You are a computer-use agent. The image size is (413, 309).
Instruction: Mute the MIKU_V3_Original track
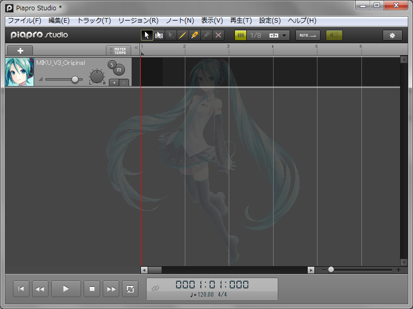[119, 70]
